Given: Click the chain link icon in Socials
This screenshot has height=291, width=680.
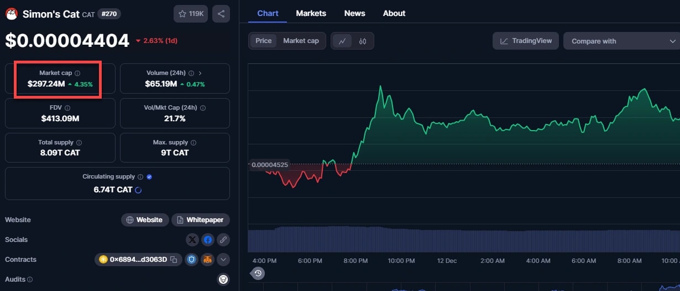Looking at the screenshot, I should (223, 240).
